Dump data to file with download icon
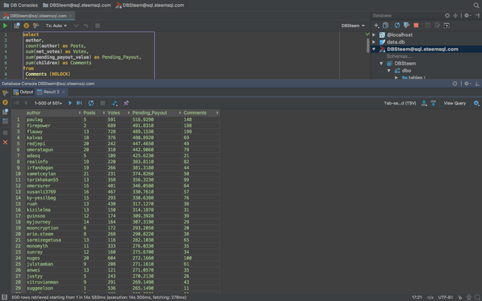 pos(424,103)
